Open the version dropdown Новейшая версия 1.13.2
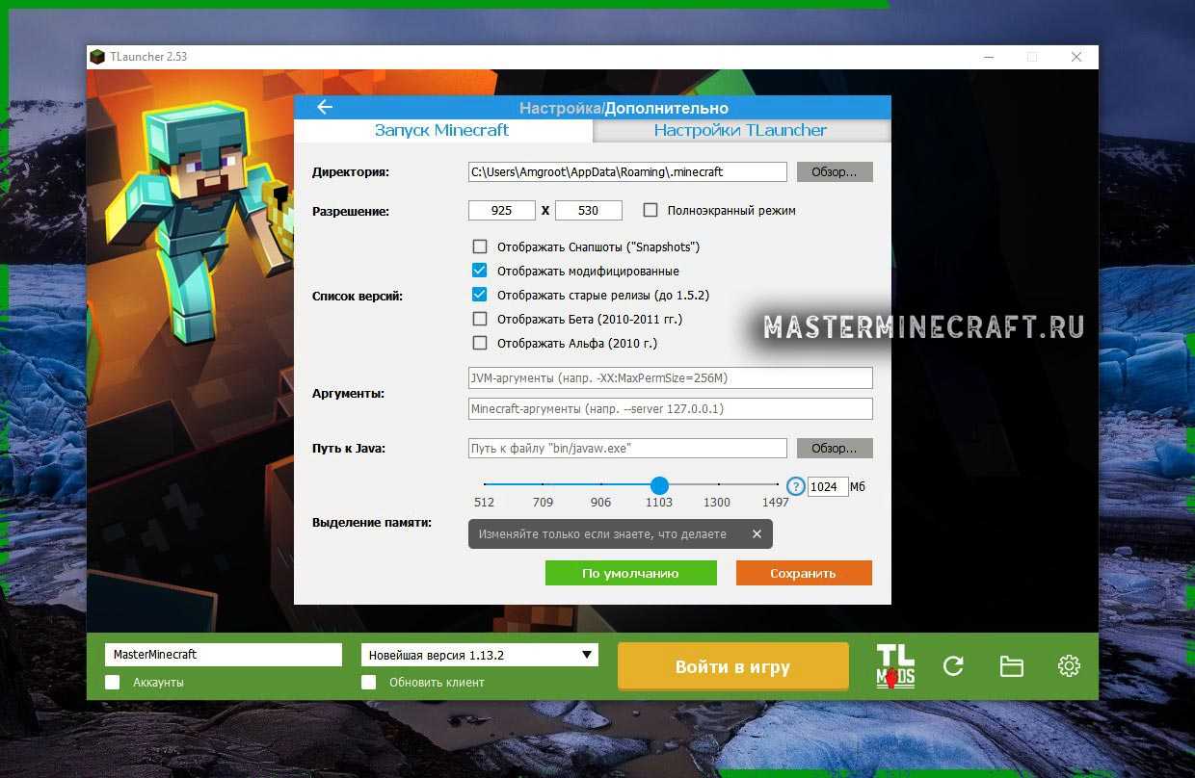Screen dimensions: 1195x778 [x=480, y=655]
